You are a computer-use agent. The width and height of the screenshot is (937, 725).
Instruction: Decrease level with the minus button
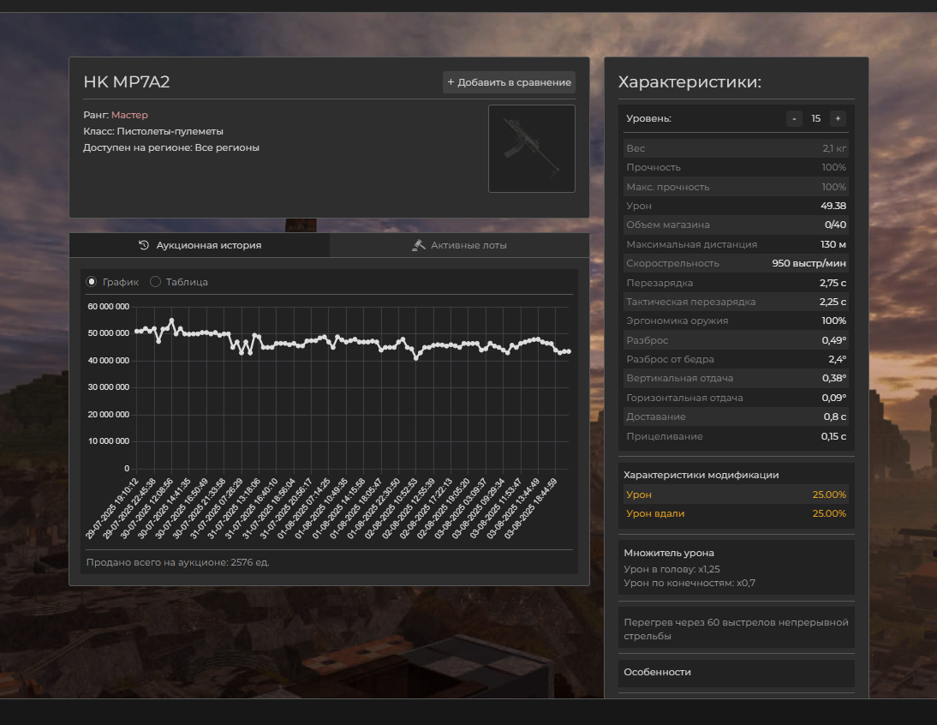794,118
